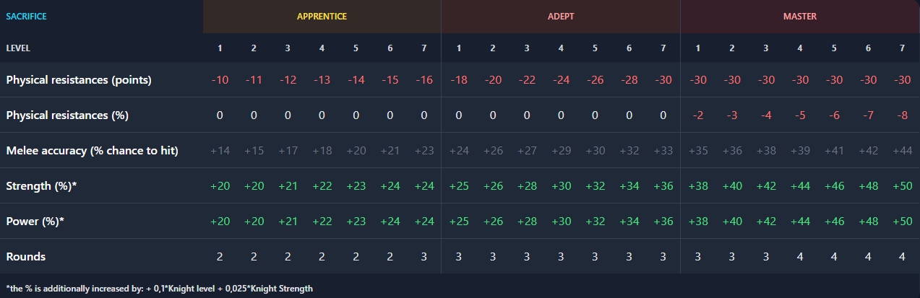Screen dimensions: 920x298
Task: Click the footnote about Knight level bonus
Action: (159, 288)
